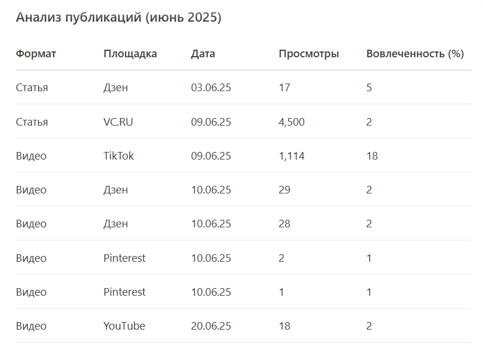Click the "Вовлеченность (%)" column header
The width and height of the screenshot is (483, 360).
tap(415, 54)
